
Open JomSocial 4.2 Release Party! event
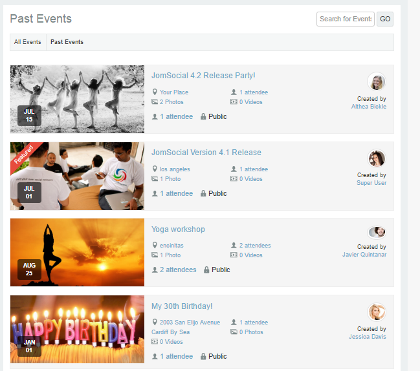(x=203, y=76)
